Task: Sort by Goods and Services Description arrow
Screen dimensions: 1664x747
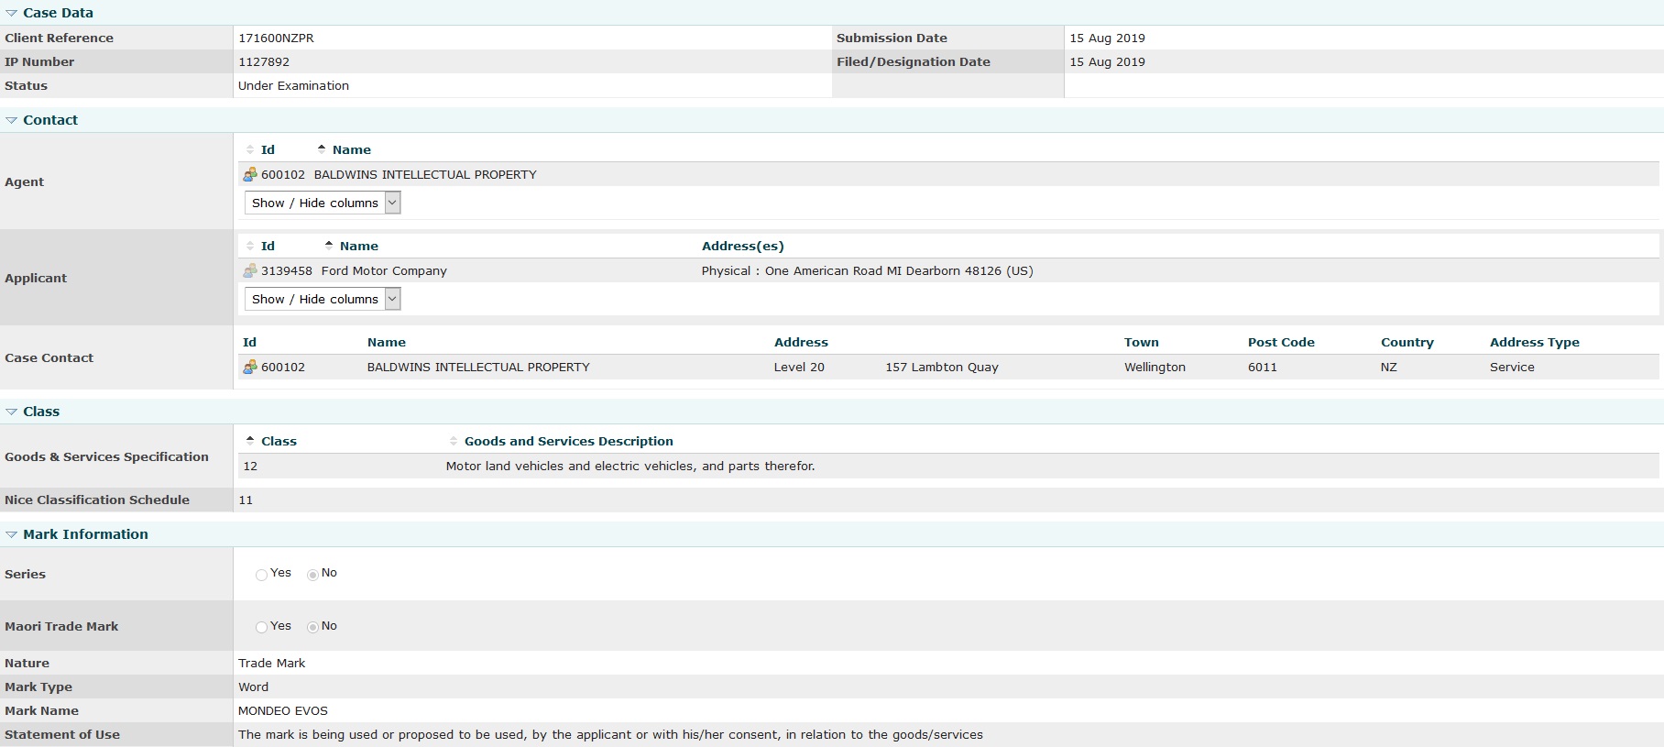Action: pos(454,441)
